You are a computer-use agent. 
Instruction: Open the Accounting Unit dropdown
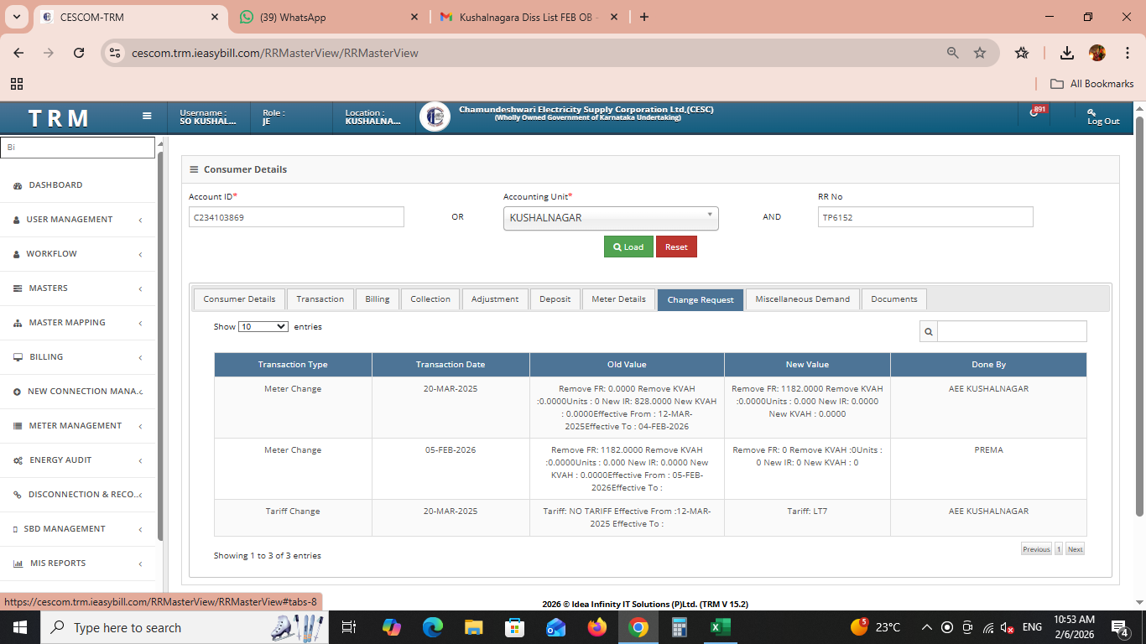click(611, 218)
